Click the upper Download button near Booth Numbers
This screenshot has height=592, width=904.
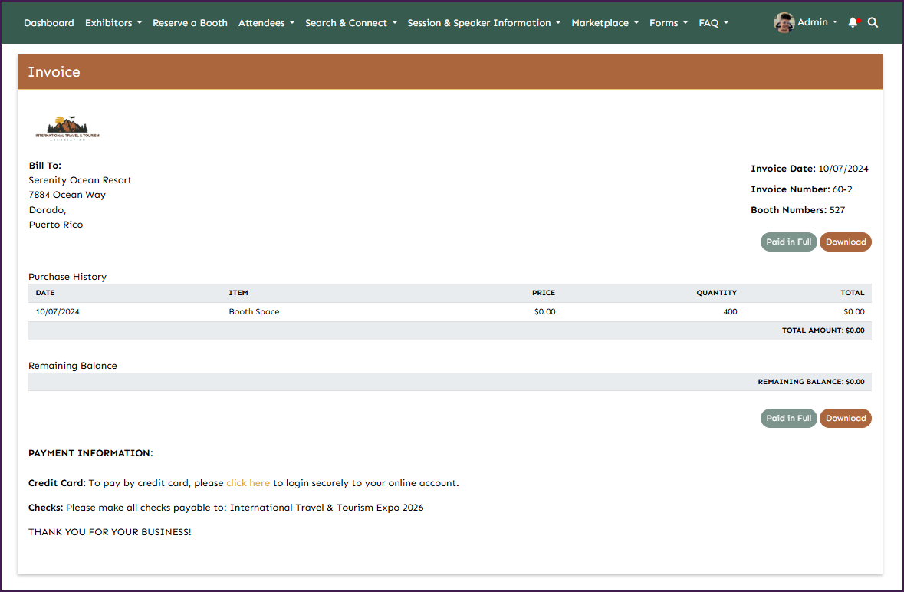(x=845, y=242)
